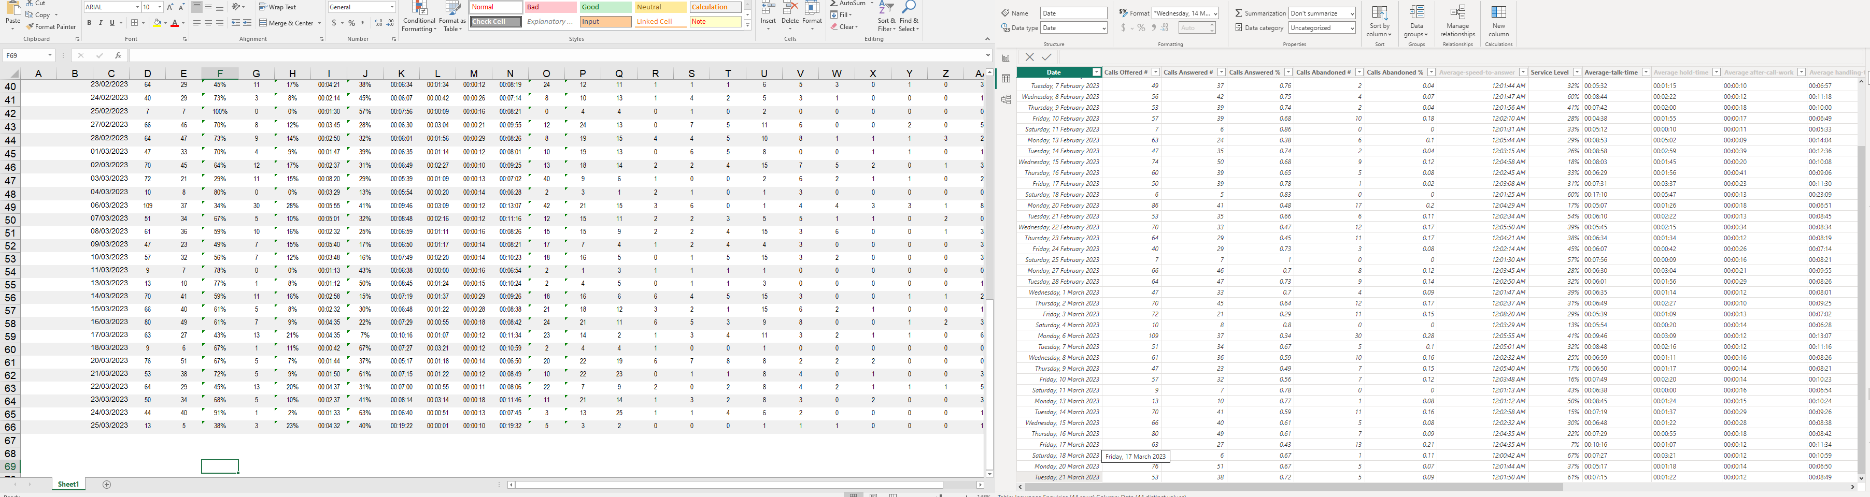The image size is (1870, 497).
Task: Click the Insert Function fx icon
Action: (118, 55)
